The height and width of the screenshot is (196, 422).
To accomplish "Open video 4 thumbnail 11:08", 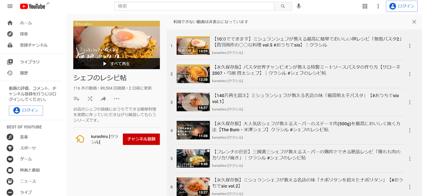I will [193, 130].
